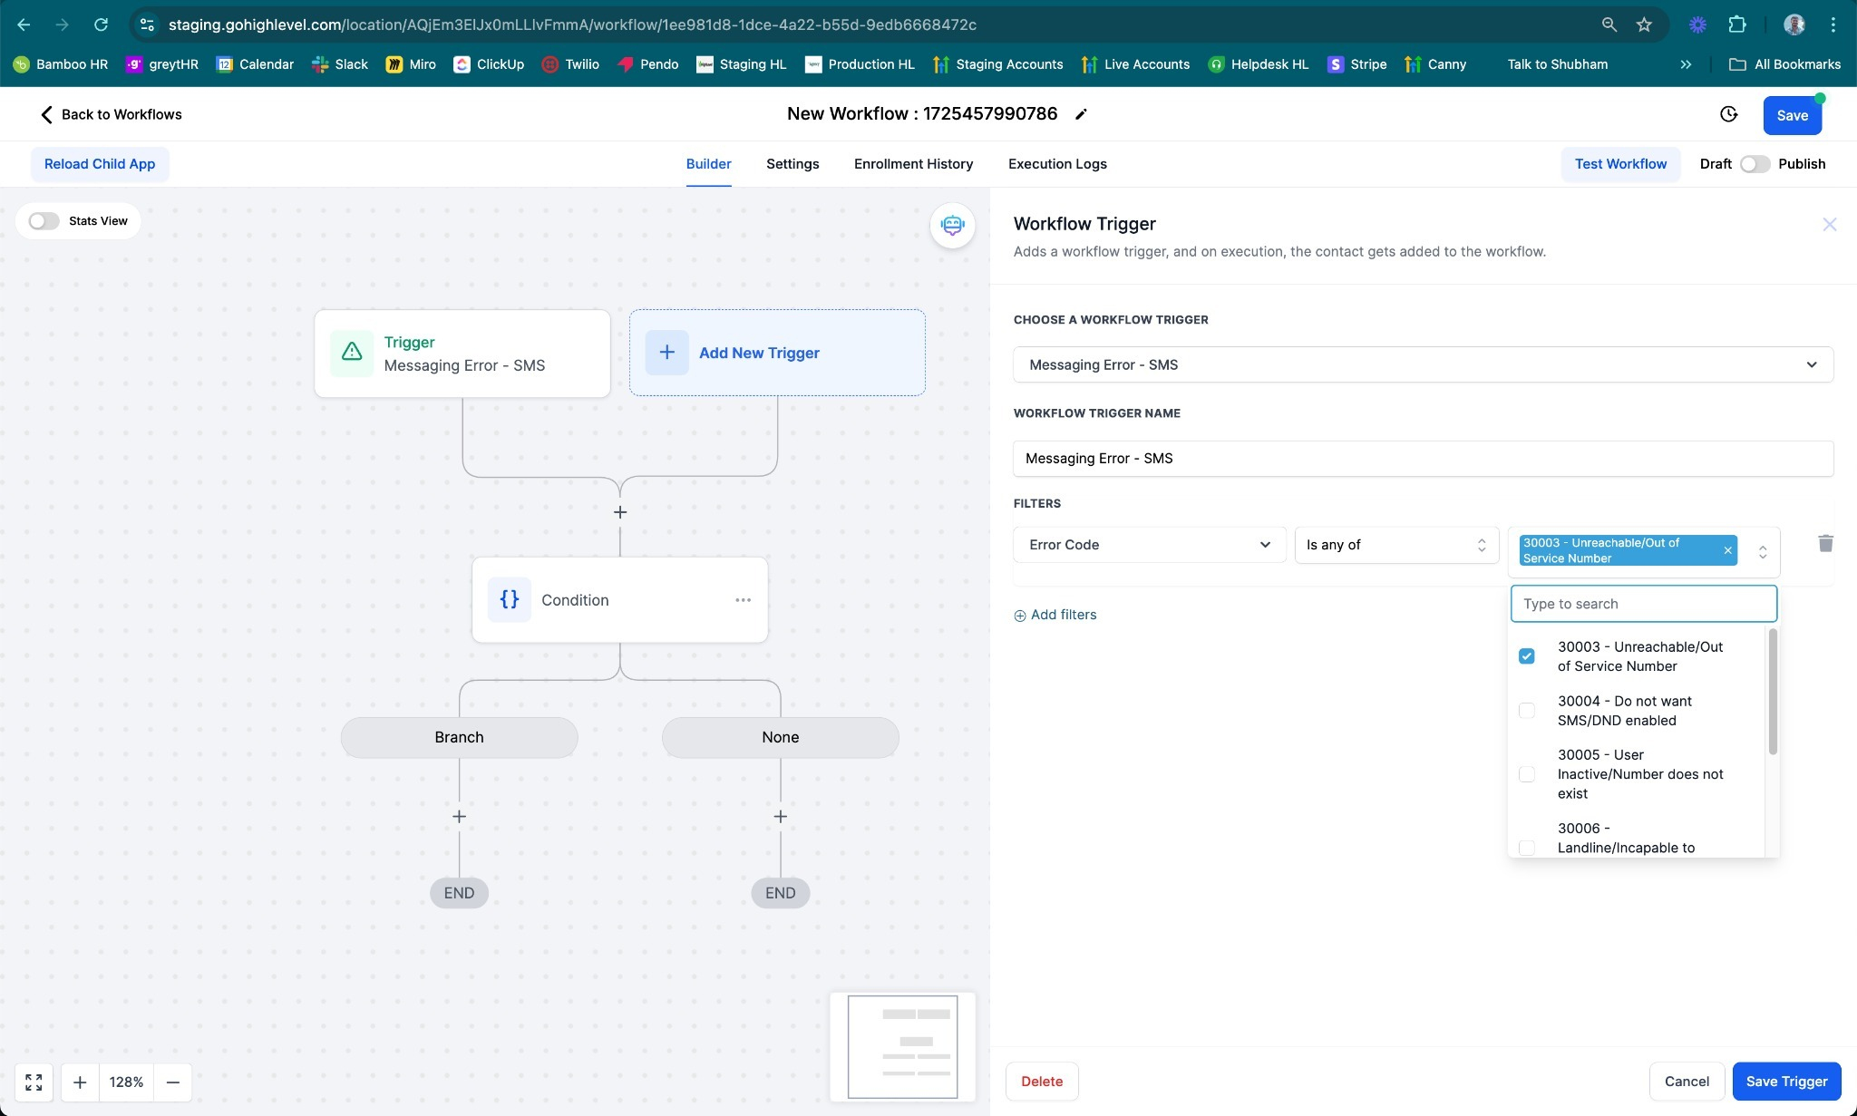This screenshot has height=1116, width=1857.
Task: Toggle the Stats View switch
Action: 44,221
